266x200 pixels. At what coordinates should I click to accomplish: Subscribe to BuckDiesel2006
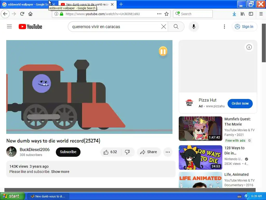[68, 152]
